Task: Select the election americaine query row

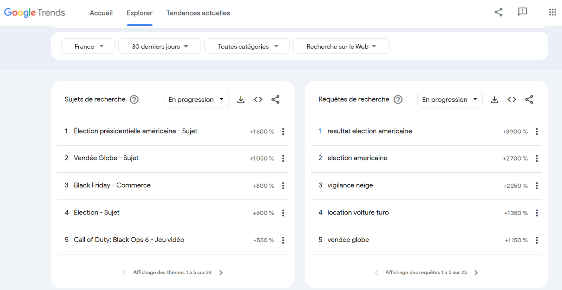Action: 426,158
